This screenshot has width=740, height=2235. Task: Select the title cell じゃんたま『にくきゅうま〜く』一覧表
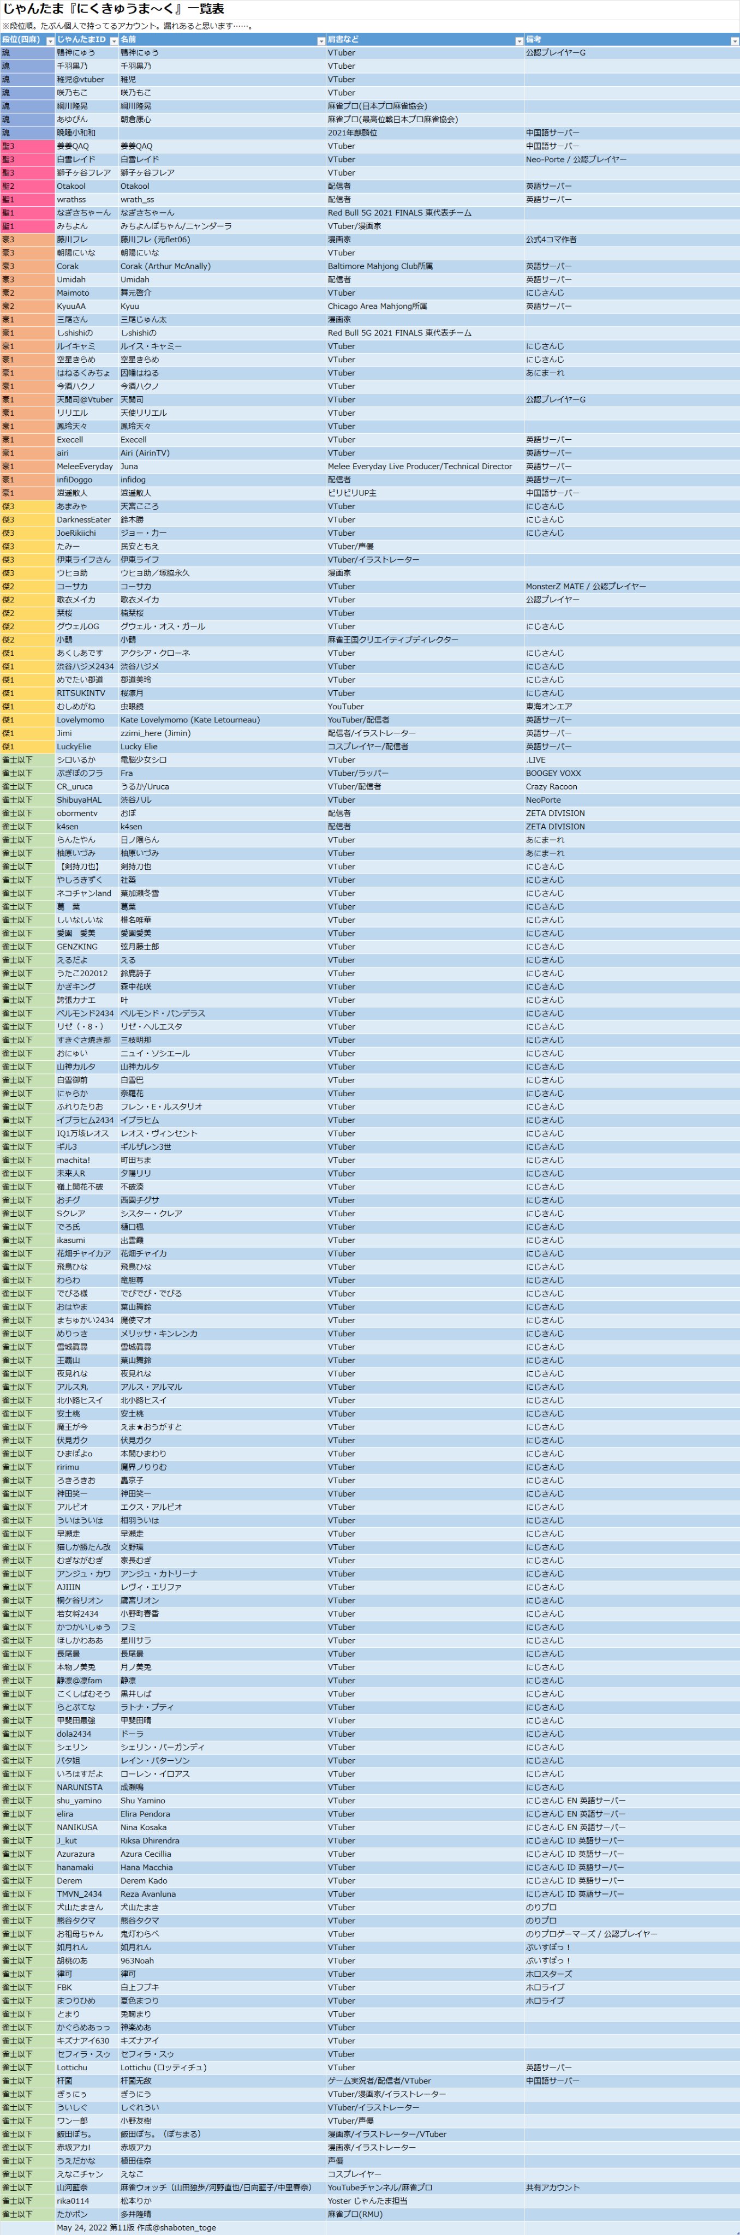(114, 9)
